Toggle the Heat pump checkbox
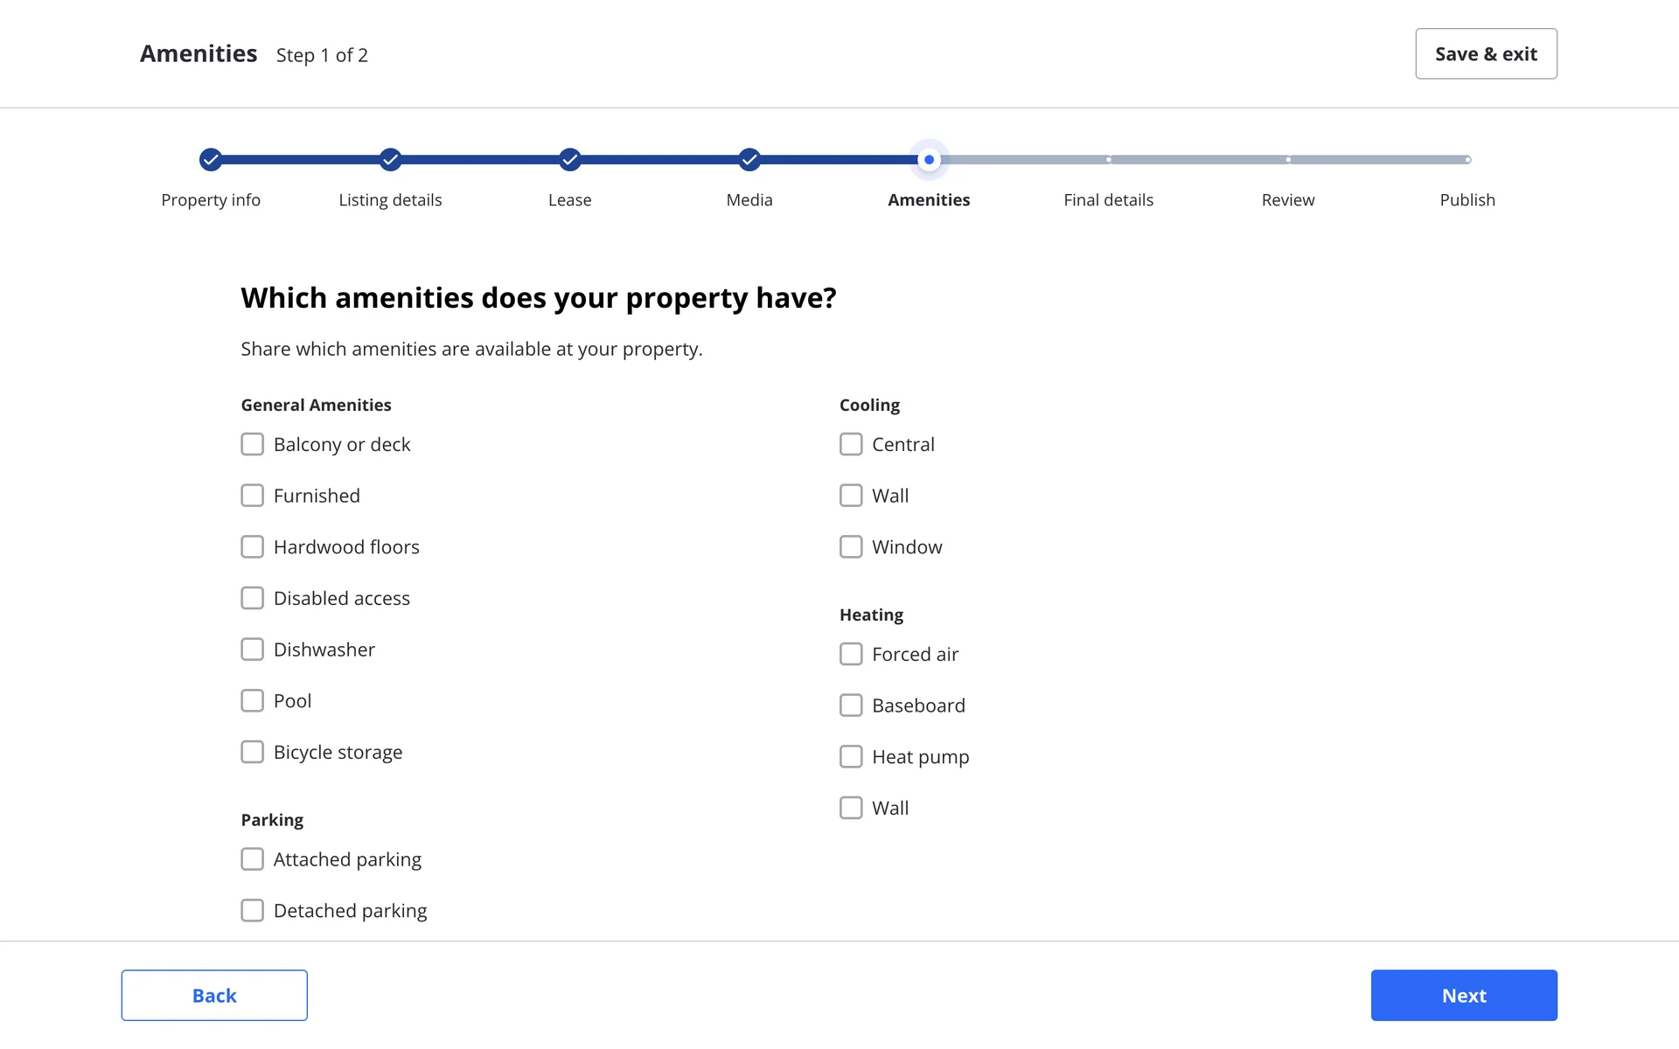Viewport: 1679px width, 1049px height. click(851, 757)
